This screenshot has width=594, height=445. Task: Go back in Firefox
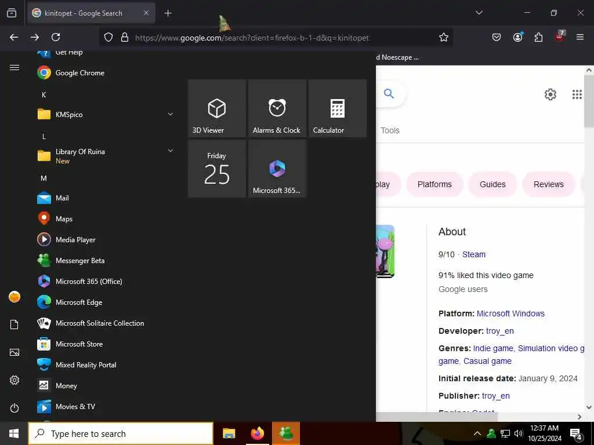pyautogui.click(x=14, y=37)
